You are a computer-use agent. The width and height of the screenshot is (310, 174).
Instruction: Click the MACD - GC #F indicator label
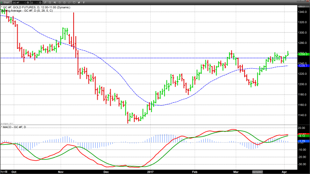pyautogui.click(x=13, y=127)
